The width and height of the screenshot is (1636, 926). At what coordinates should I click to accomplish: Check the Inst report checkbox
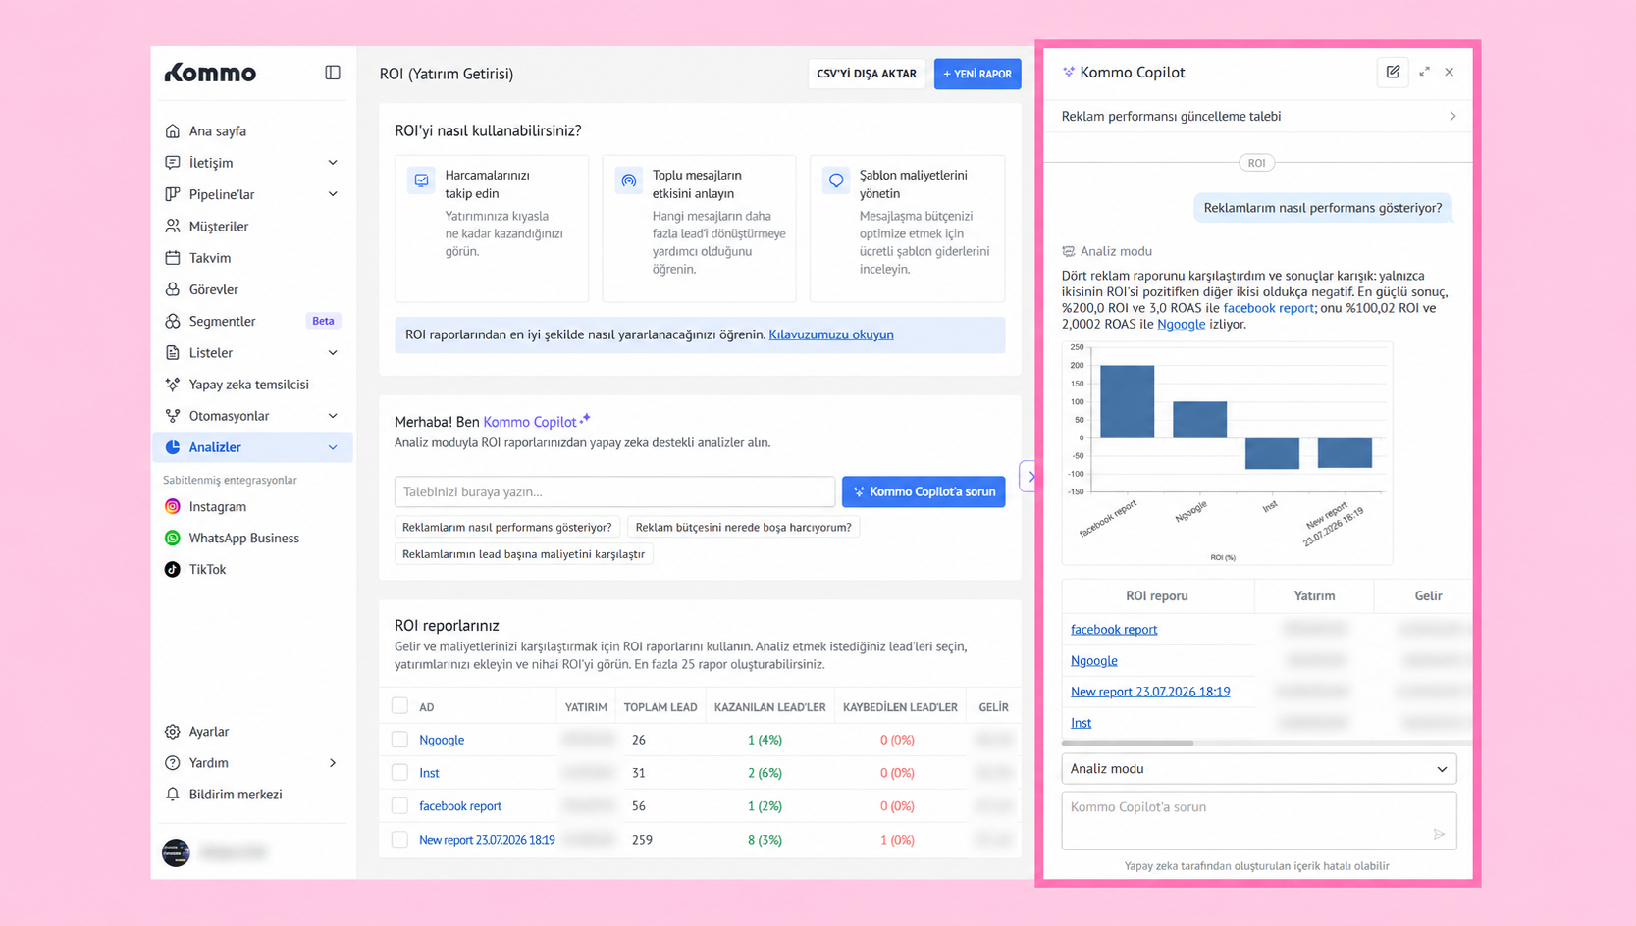click(x=399, y=773)
